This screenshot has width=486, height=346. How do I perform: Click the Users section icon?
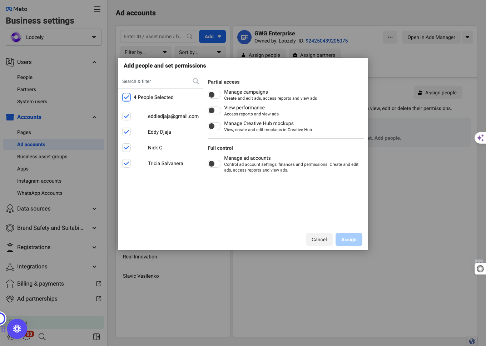pyautogui.click(x=10, y=62)
